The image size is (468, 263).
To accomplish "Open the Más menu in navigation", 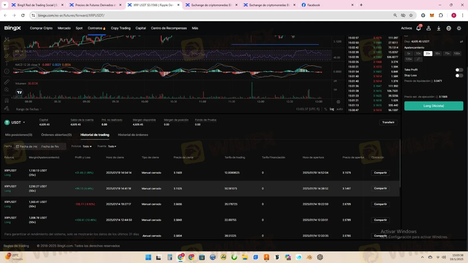I will point(195,28).
